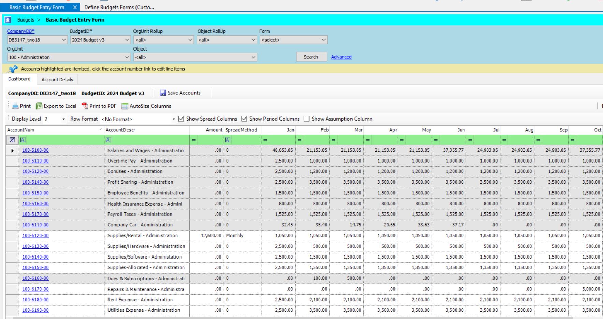The height and width of the screenshot is (319, 603).
Task: Click the AutoSize Columns icon
Action: coord(125,106)
